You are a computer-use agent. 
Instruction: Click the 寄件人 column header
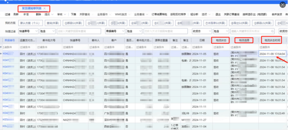(x=95, y=40)
